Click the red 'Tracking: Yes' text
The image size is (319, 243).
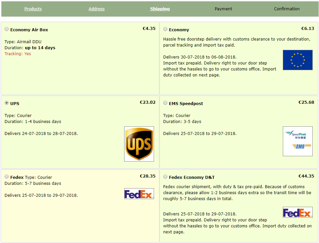pyautogui.click(x=18, y=54)
